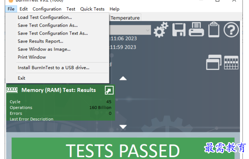
Task: Click the 11:59 2023 stop time text
Action: tap(123, 47)
